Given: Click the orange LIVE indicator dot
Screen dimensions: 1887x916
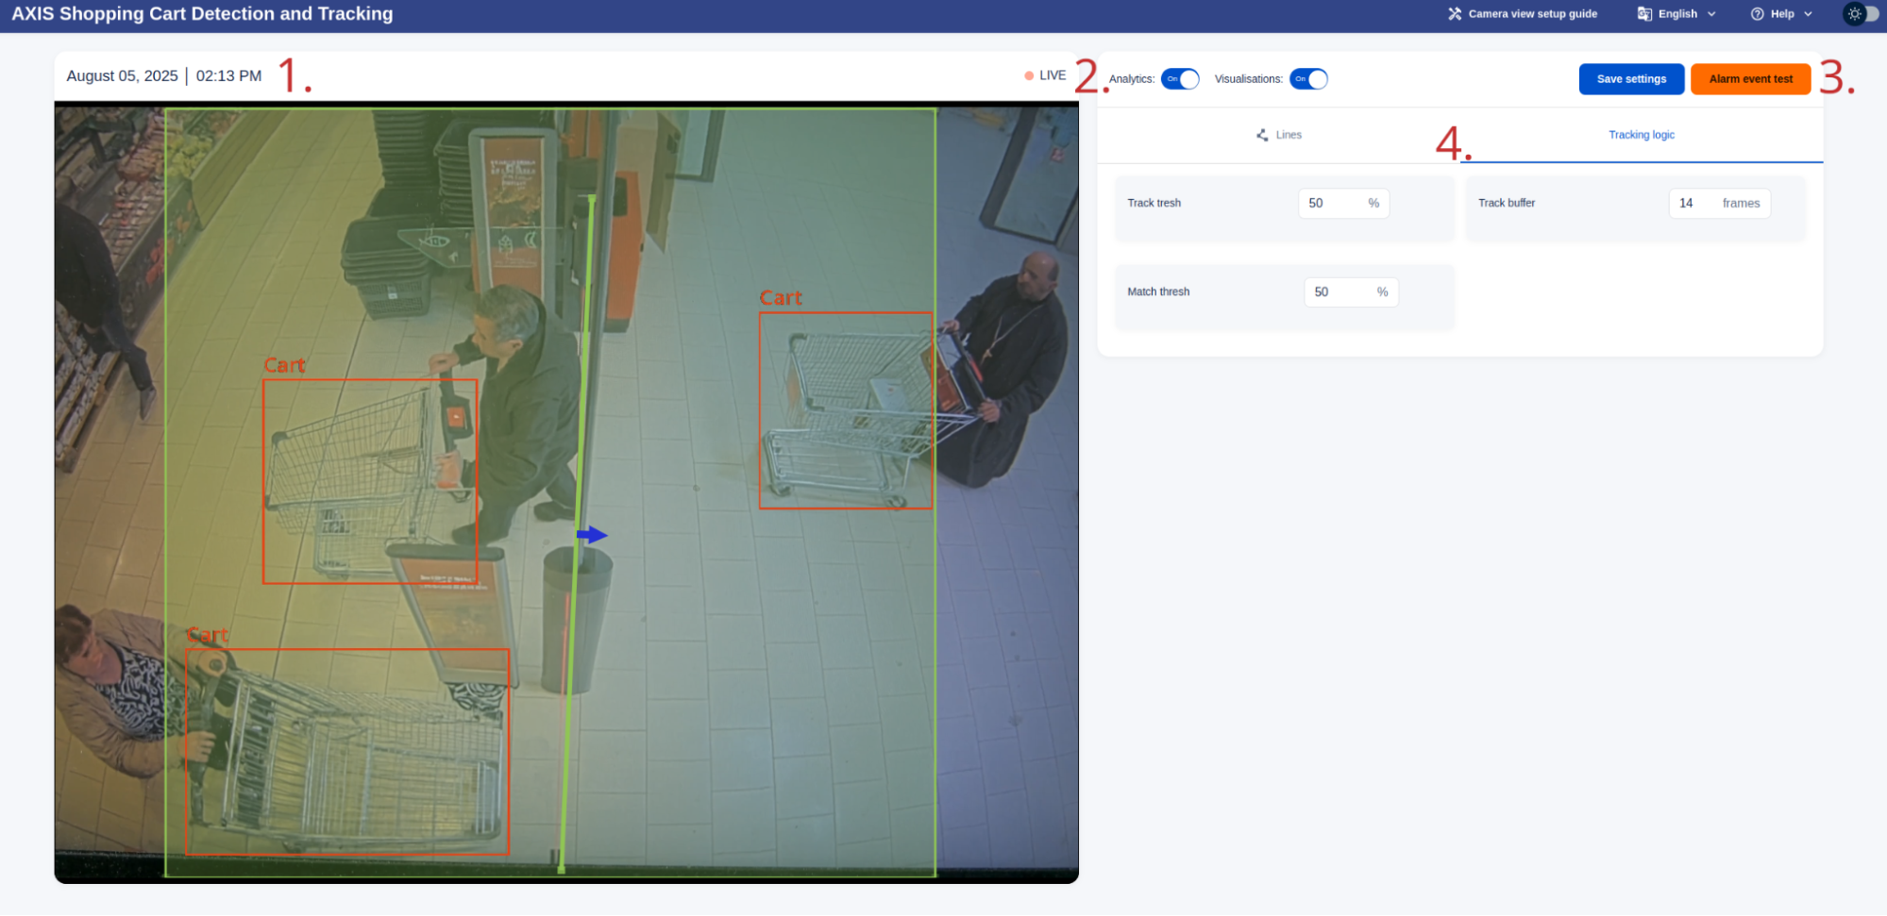Looking at the screenshot, I should click(x=1029, y=75).
